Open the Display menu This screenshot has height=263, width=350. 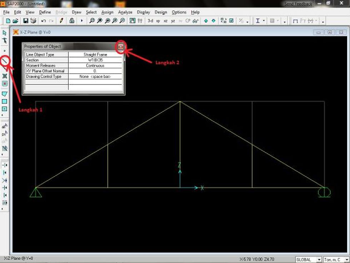click(x=143, y=12)
